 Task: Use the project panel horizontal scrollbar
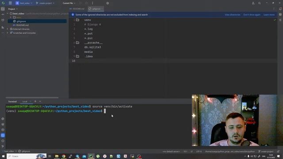32,98
